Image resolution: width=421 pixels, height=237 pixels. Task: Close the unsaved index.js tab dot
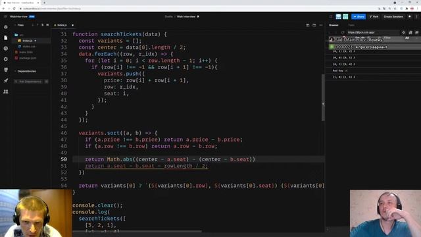[x=72, y=25]
